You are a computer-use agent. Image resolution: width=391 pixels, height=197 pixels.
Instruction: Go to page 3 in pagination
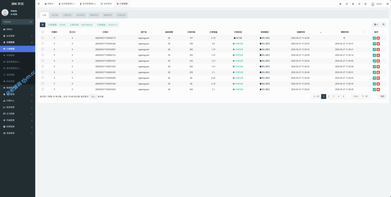pos(333,97)
